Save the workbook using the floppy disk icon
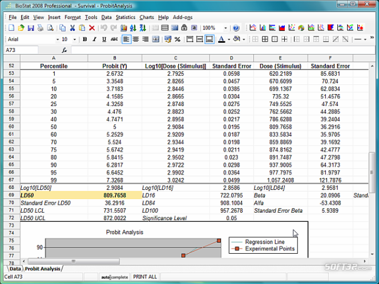The image size is (379, 284). click(x=31, y=28)
